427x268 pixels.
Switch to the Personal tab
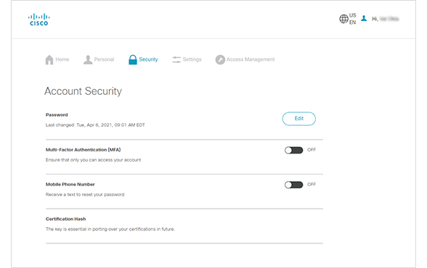point(99,59)
